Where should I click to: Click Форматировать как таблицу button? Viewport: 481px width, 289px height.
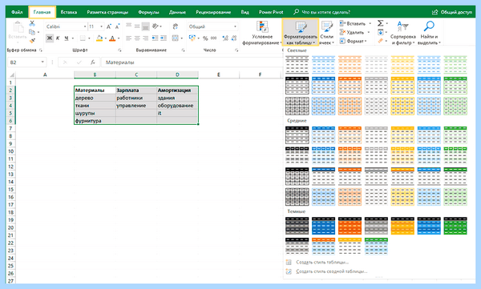pyautogui.click(x=301, y=32)
